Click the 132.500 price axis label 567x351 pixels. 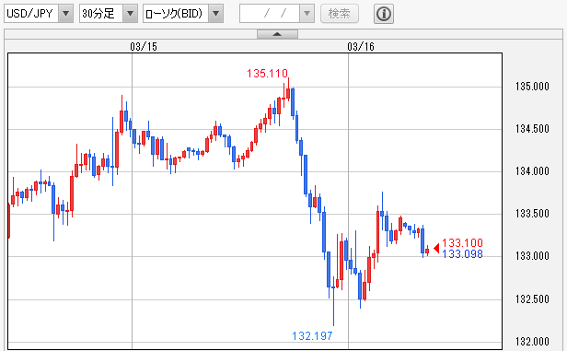[x=532, y=299]
